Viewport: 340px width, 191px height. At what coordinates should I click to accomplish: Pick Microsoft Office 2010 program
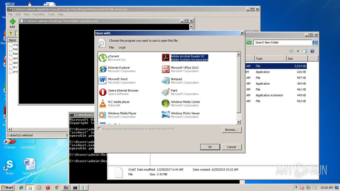180,69
